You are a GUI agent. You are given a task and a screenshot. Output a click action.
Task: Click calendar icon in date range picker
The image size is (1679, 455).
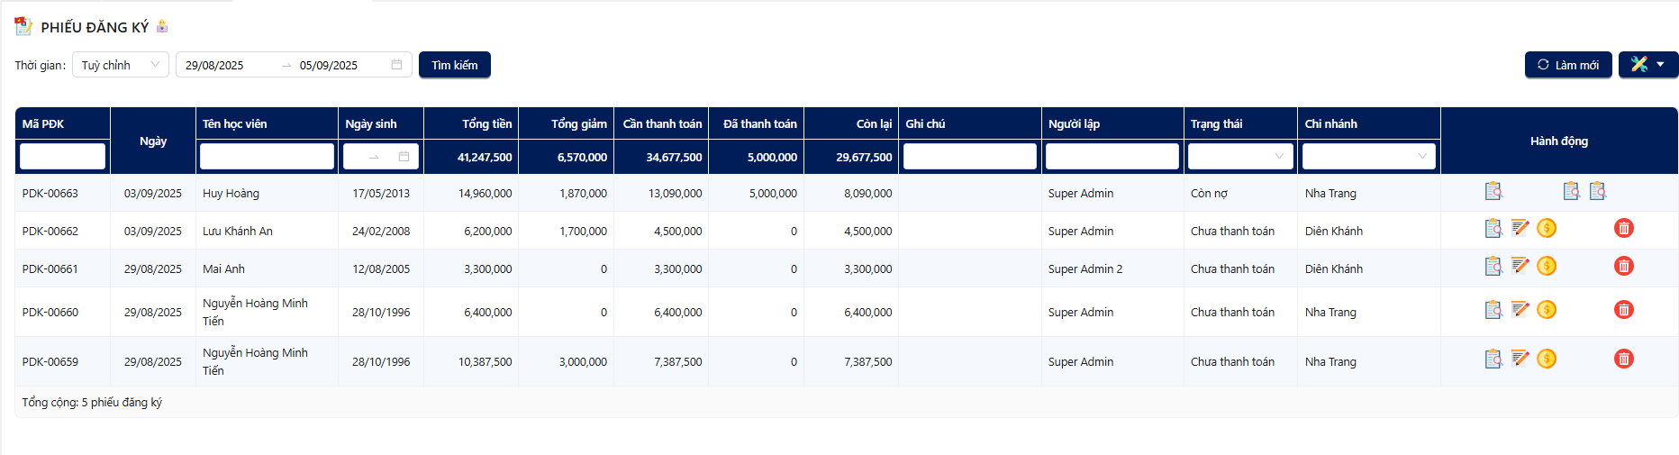click(x=396, y=65)
